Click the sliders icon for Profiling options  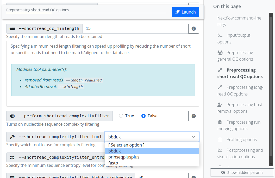point(220,139)
